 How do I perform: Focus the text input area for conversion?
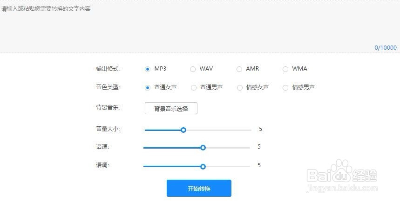pyautogui.click(x=200, y=27)
